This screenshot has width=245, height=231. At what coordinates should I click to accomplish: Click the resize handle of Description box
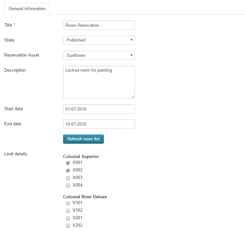(133, 97)
